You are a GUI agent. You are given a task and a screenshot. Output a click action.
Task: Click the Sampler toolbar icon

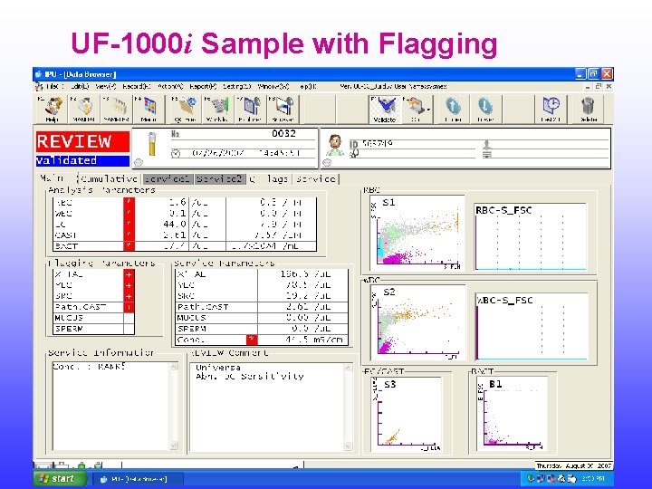pyautogui.click(x=117, y=109)
